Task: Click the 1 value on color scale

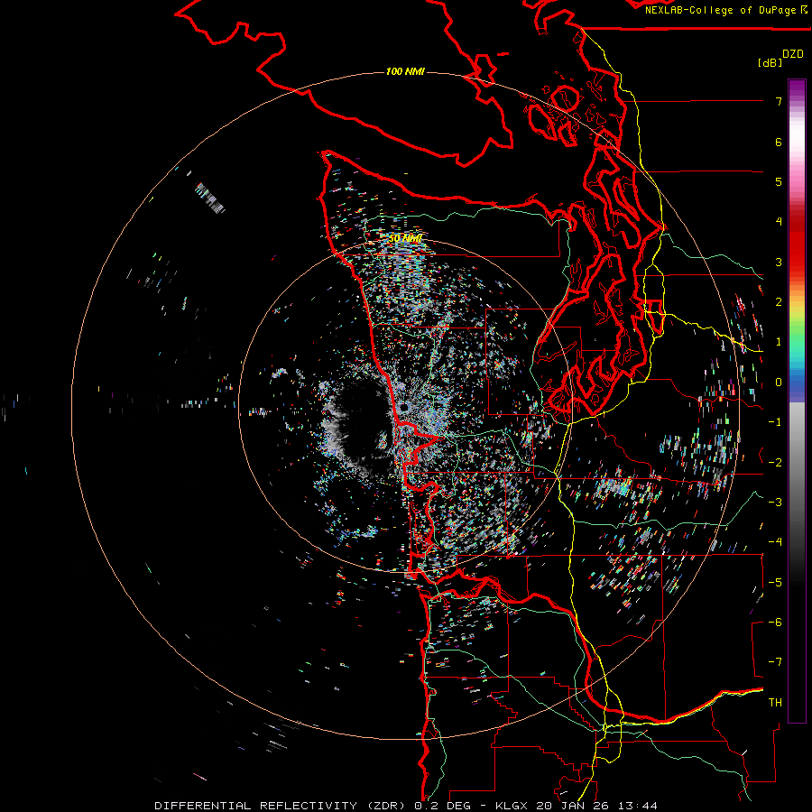Action: pos(779,342)
